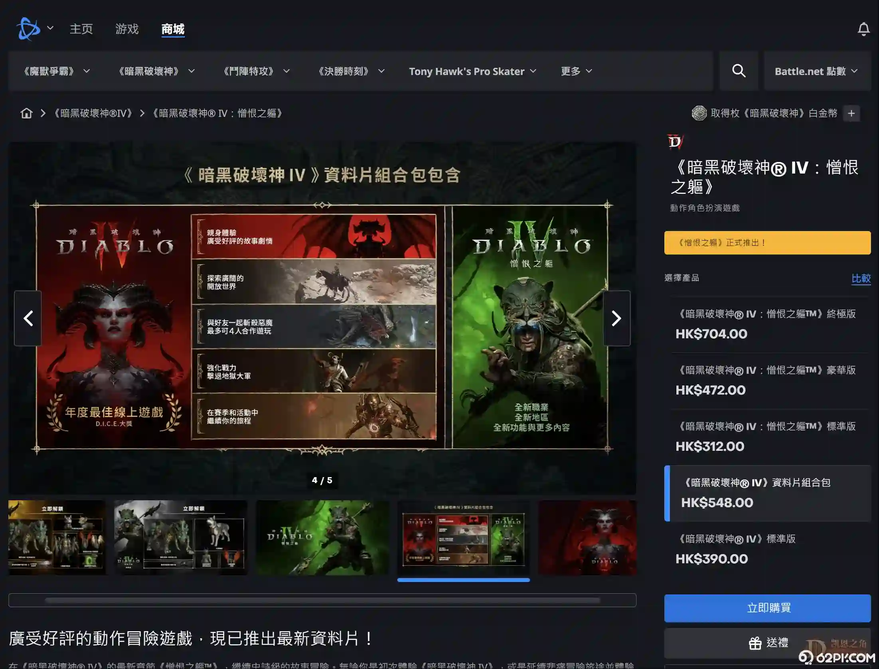Click the 比較 compare link

click(861, 278)
